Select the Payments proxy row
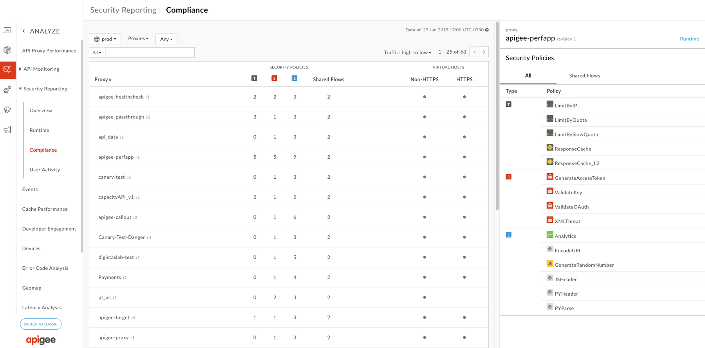The width and height of the screenshot is (705, 348). click(289, 277)
